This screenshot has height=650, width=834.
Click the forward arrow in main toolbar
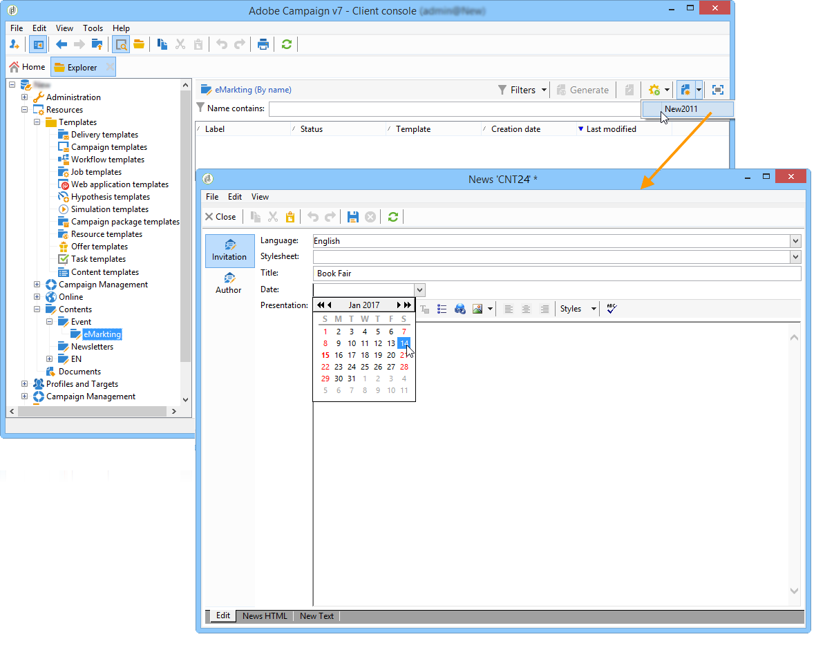click(79, 45)
